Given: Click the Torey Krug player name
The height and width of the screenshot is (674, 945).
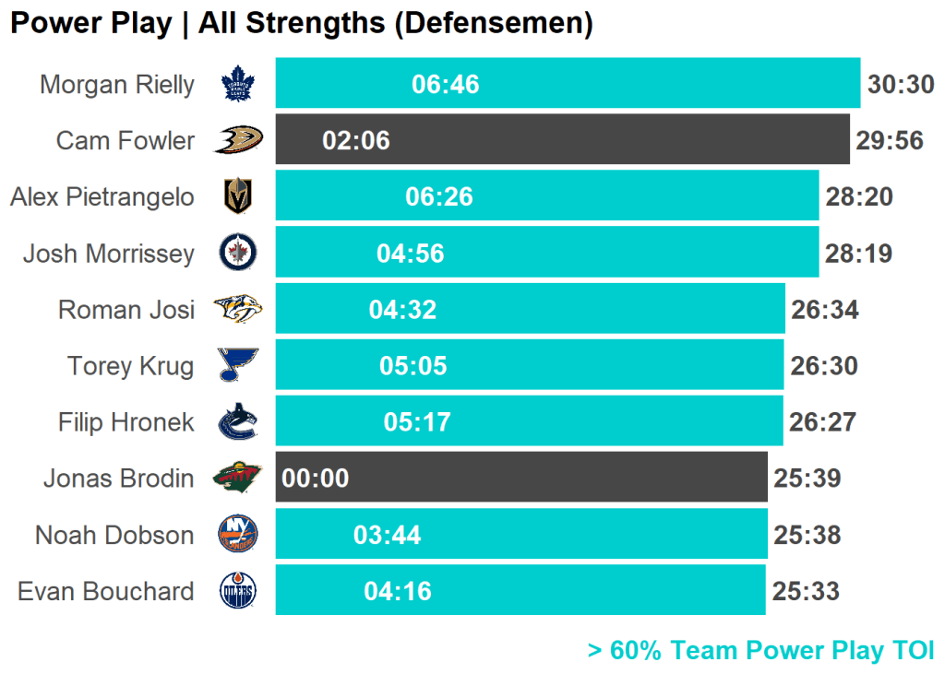Looking at the screenshot, I should click(x=130, y=366).
